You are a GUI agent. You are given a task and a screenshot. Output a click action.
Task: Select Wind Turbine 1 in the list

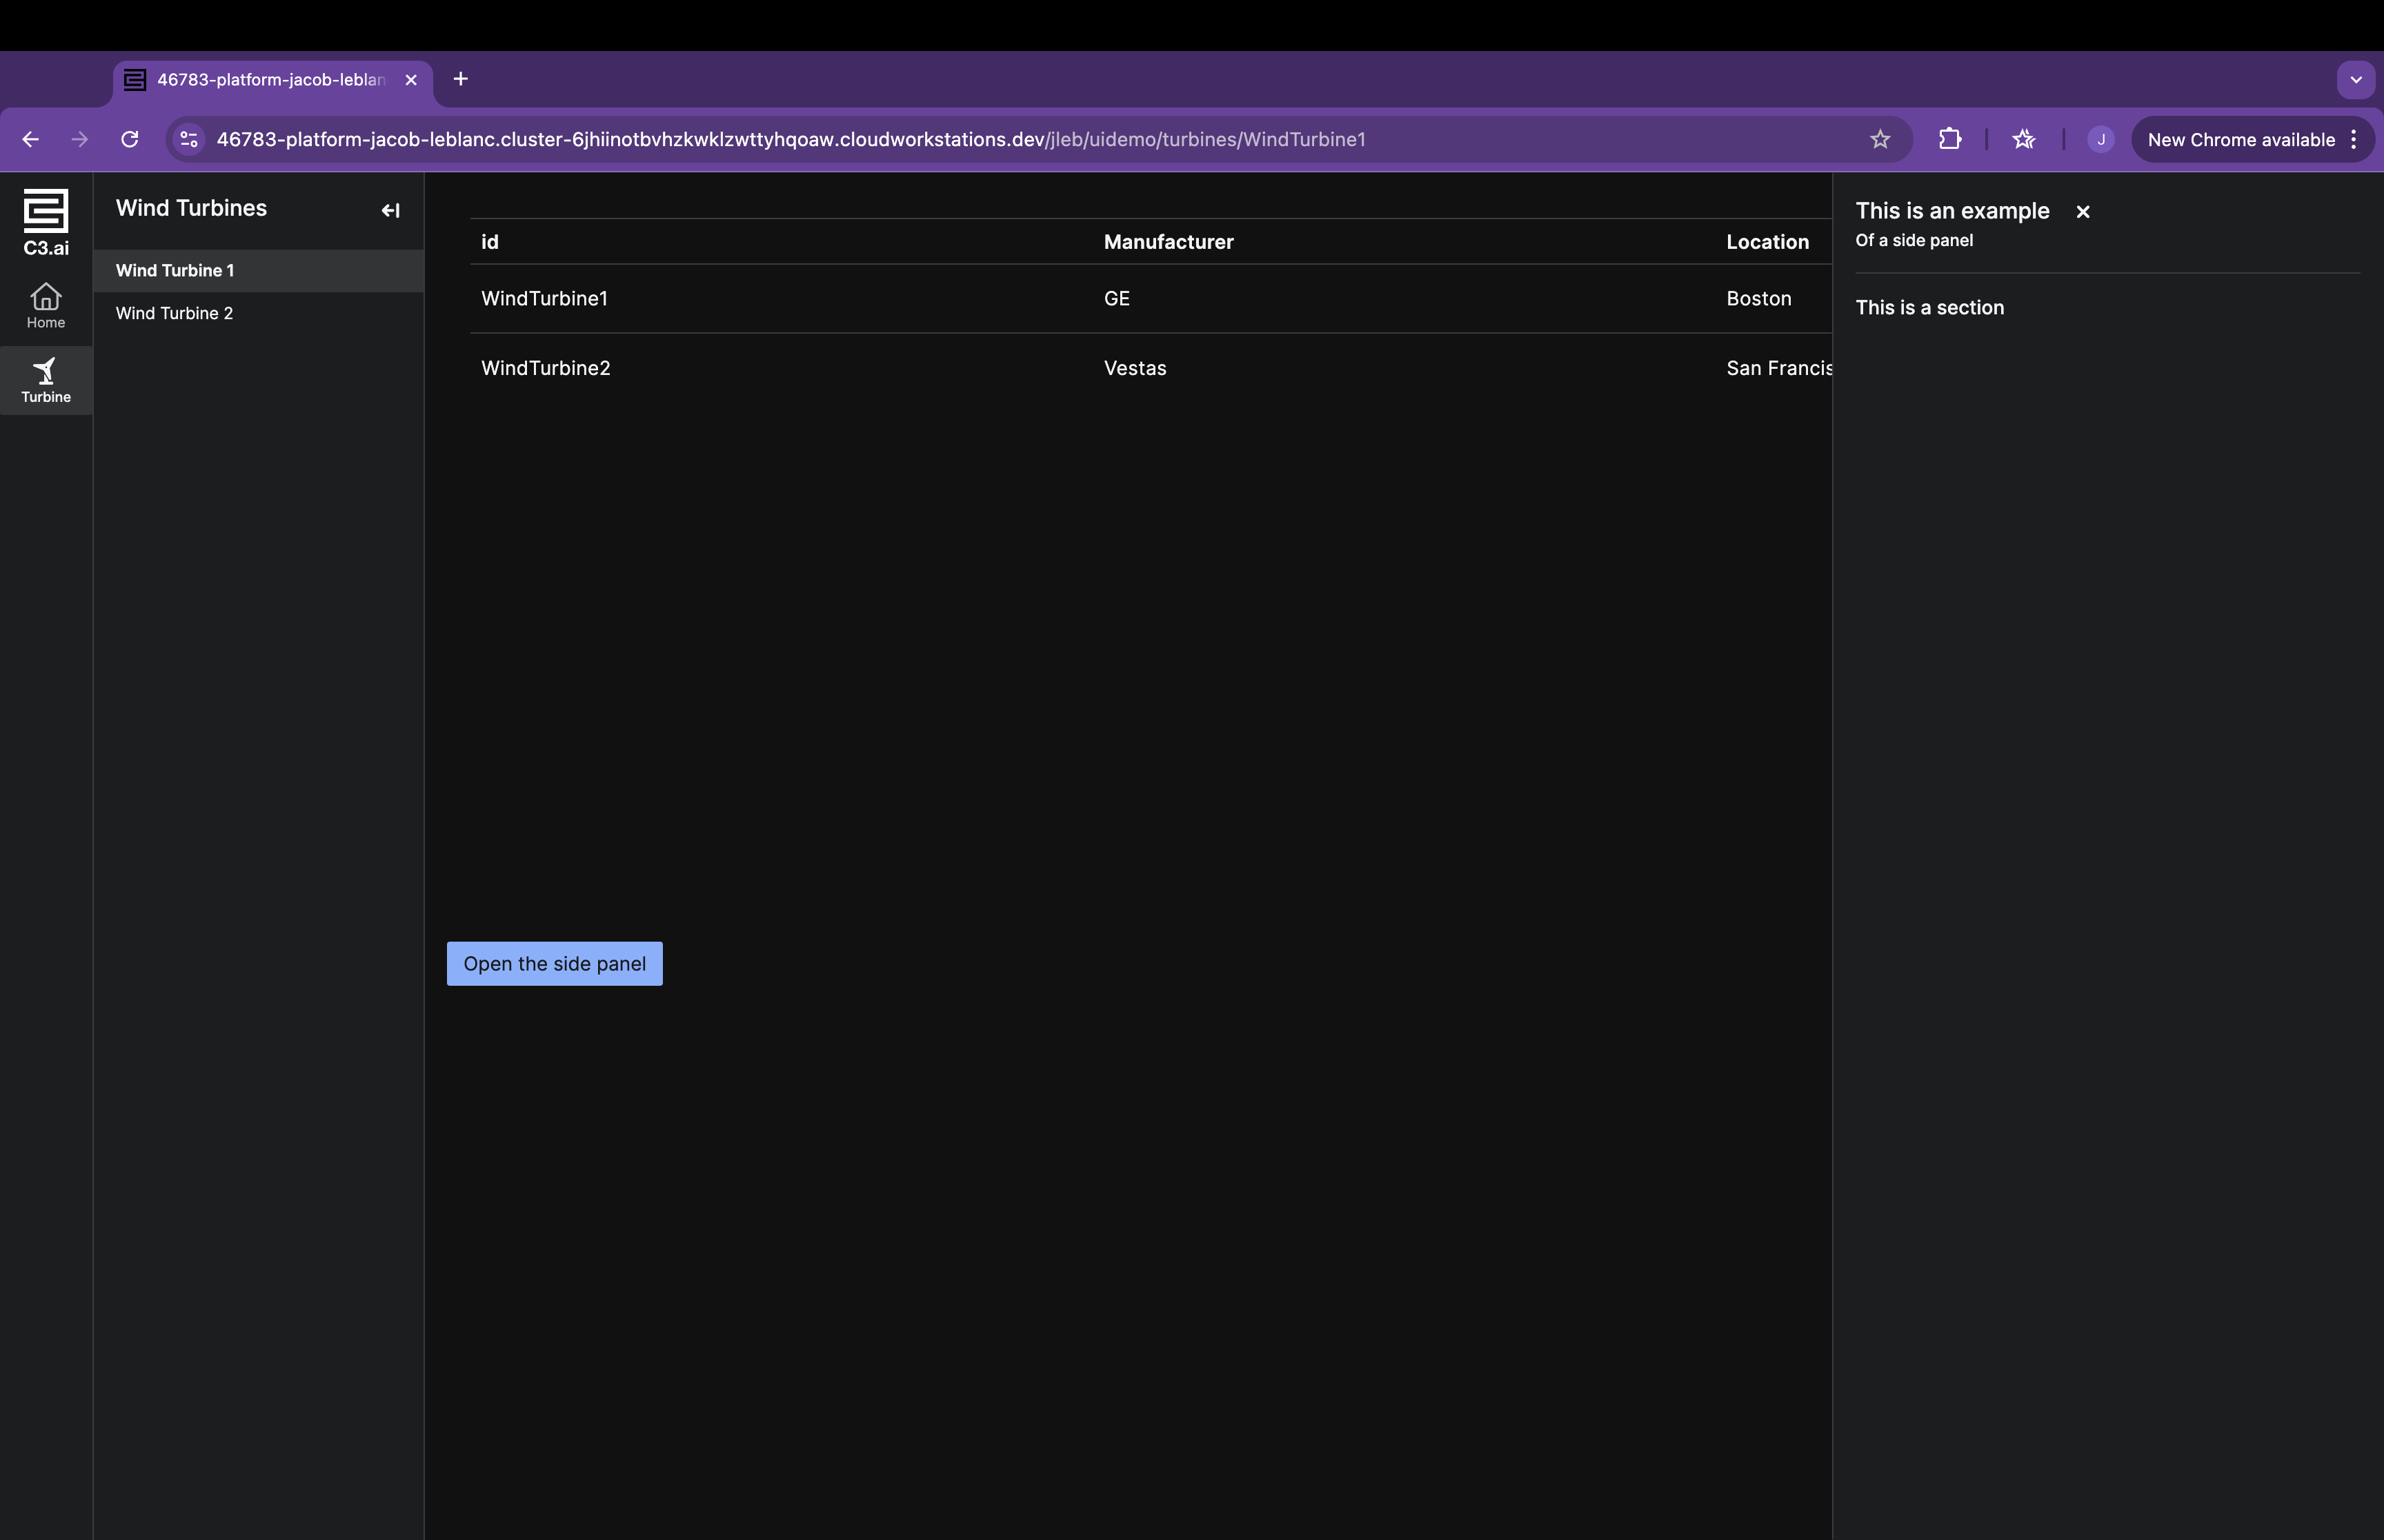(258, 271)
